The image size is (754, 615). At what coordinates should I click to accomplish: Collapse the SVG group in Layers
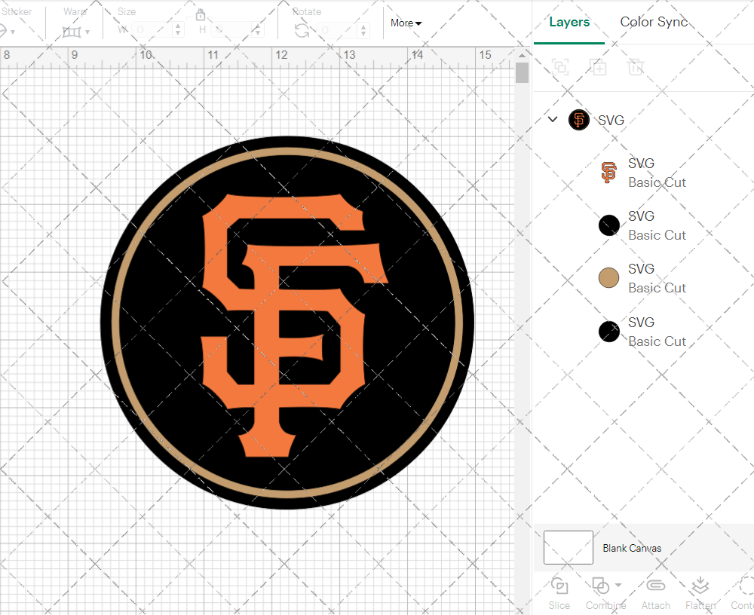[x=553, y=119]
